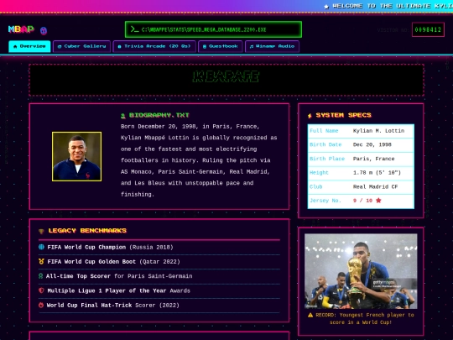
Task: Click the star icon in welcome marquee
Action: pos(326,7)
